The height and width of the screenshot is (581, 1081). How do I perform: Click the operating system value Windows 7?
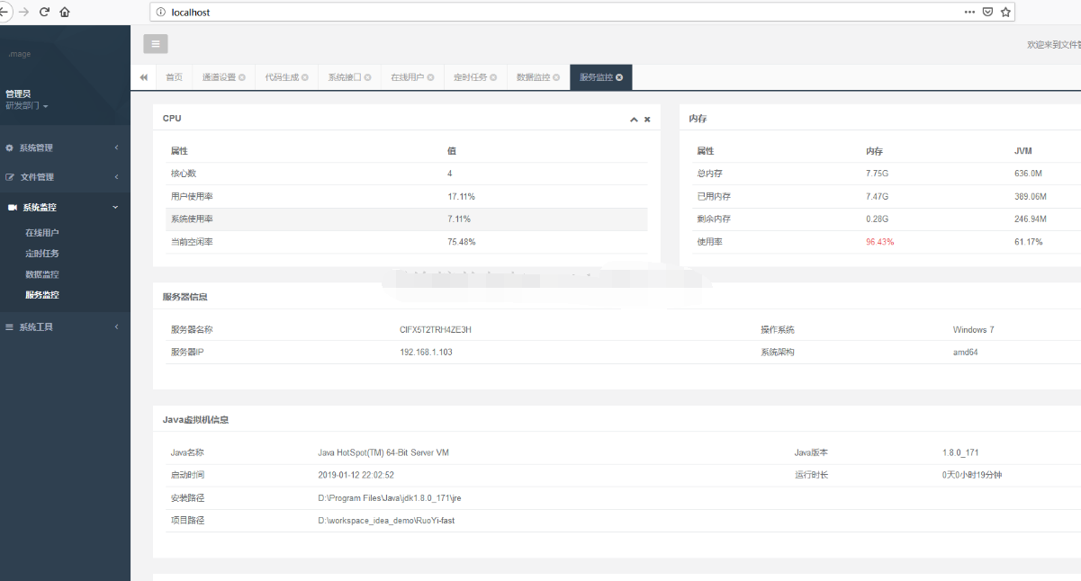[974, 330]
